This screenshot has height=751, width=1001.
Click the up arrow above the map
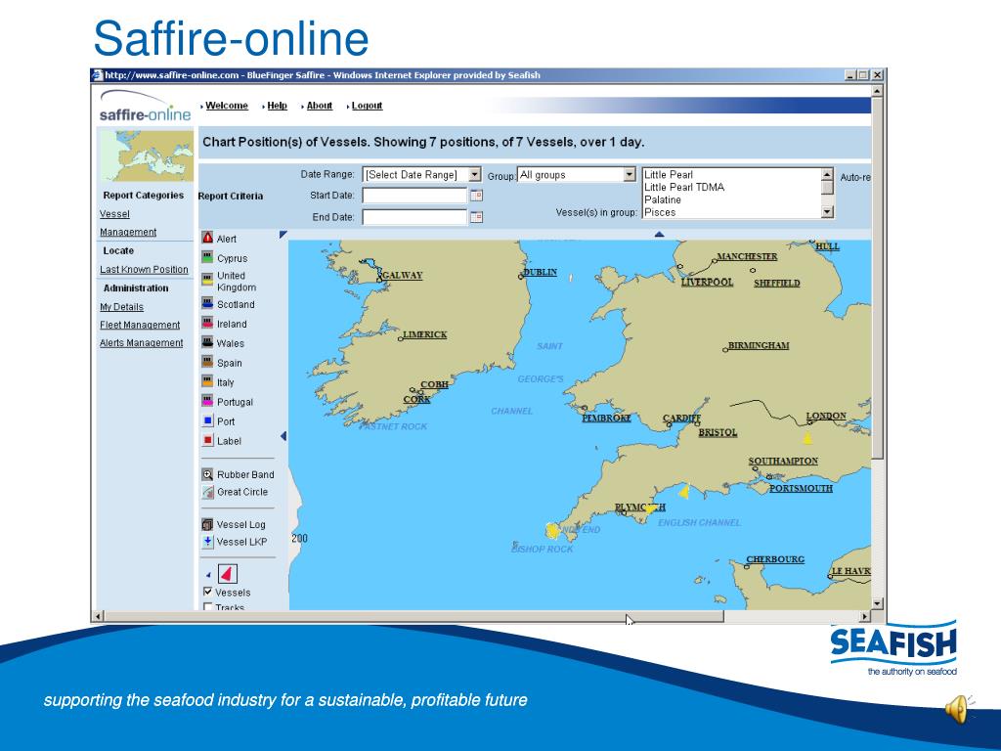660,235
